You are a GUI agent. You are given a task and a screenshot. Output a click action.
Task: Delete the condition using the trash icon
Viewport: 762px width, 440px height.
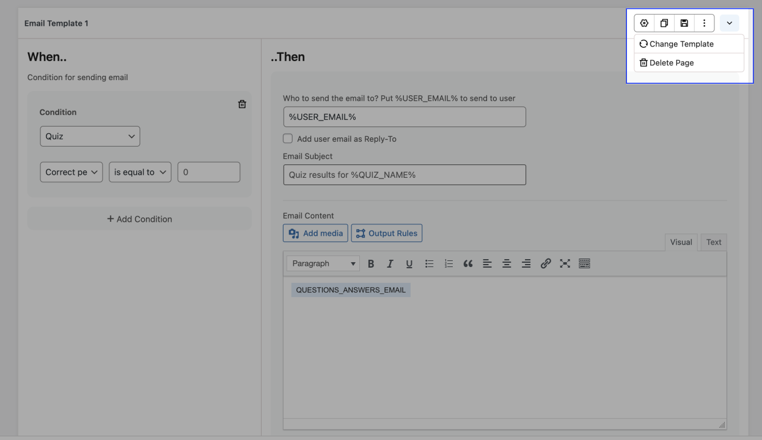click(242, 104)
